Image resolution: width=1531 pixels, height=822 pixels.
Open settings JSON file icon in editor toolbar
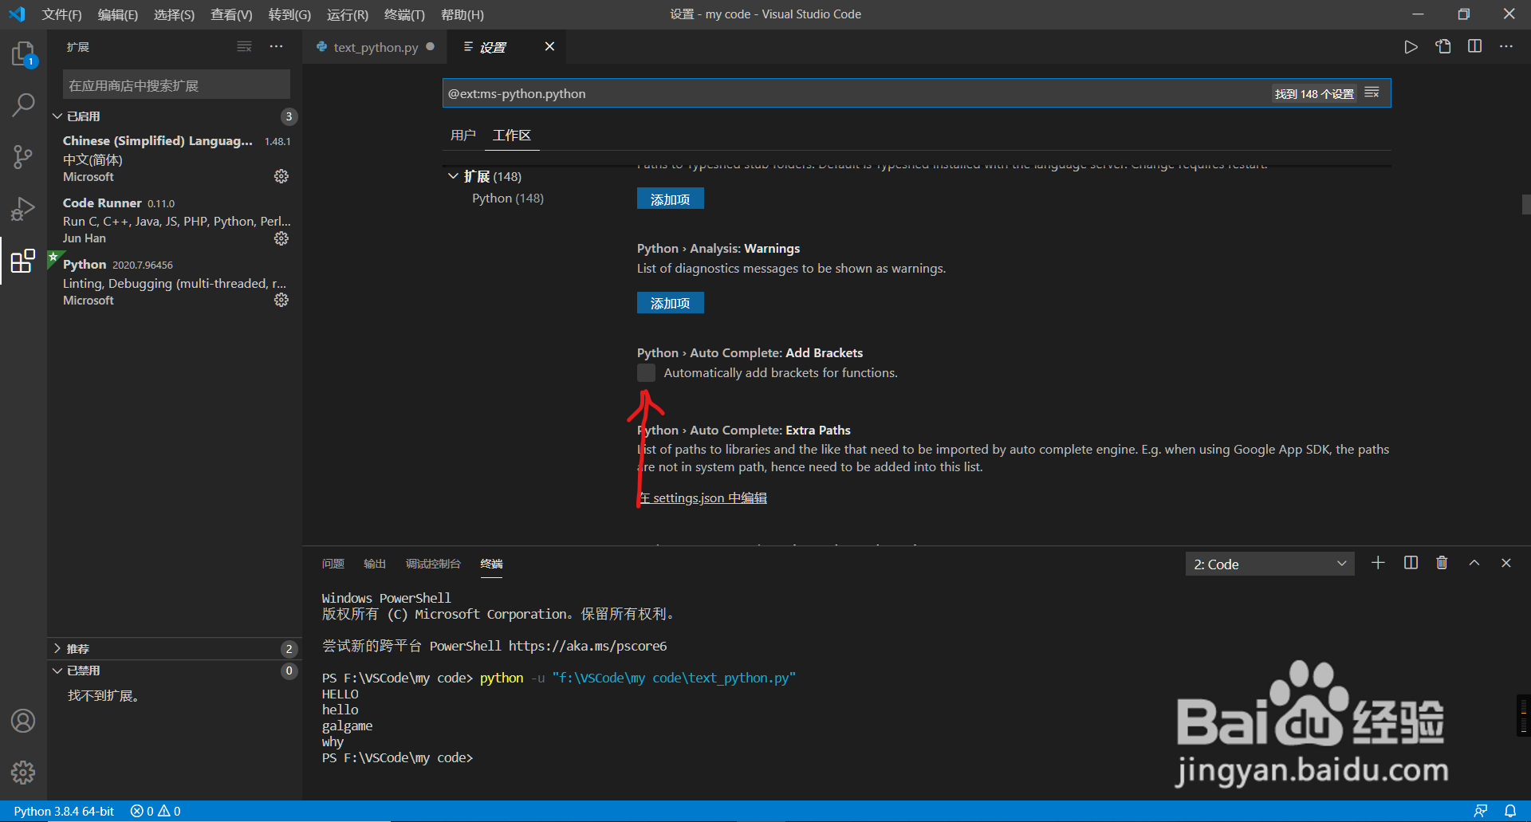[1443, 47]
